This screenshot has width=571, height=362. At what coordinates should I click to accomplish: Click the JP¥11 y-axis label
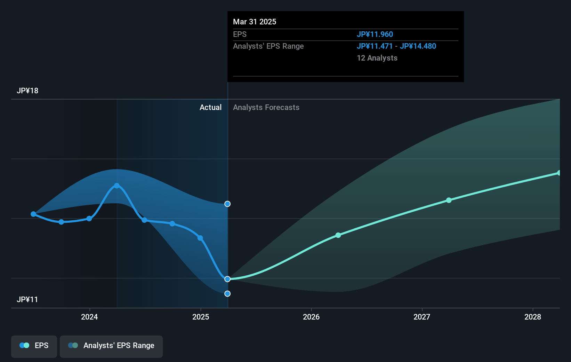[27, 300]
